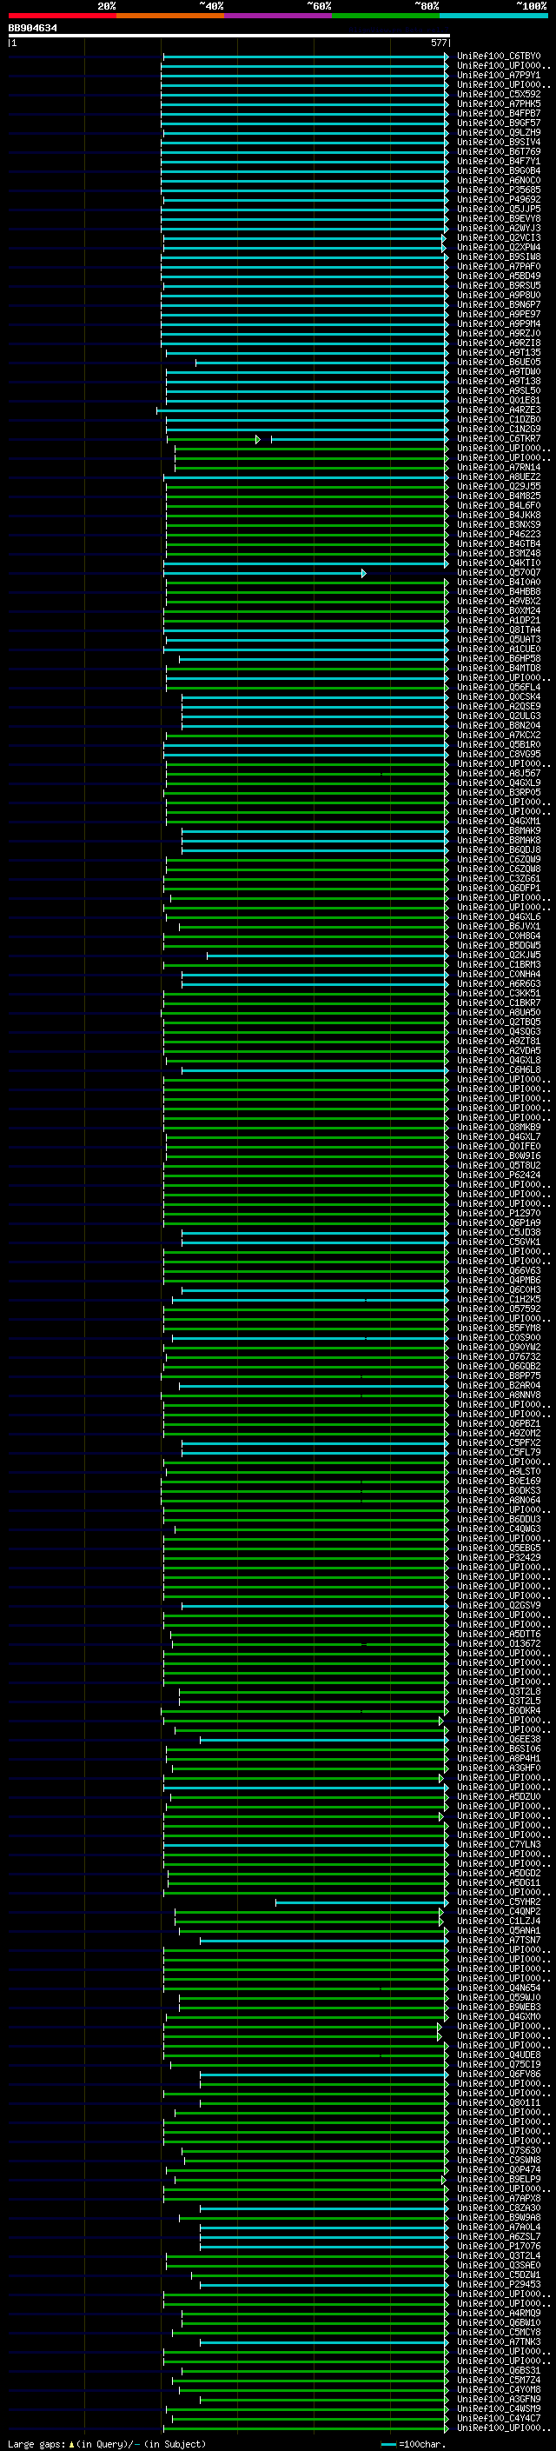This screenshot has height=2451, width=556.
Task: Click hit UniRef100_A4RZE3
Action: [498, 410]
